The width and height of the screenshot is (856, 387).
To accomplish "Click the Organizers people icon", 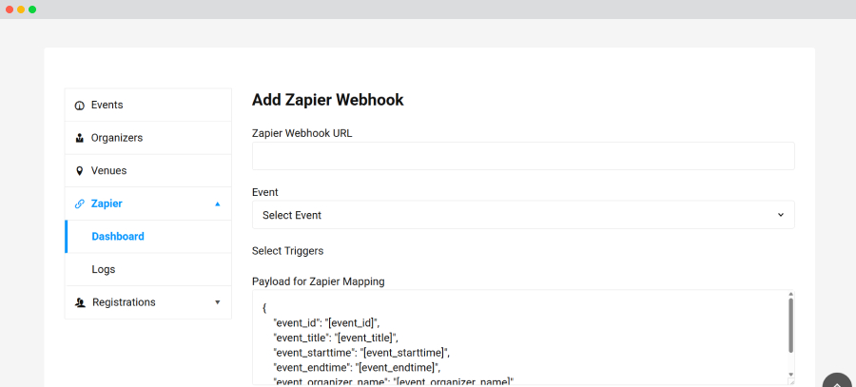I will pyautogui.click(x=79, y=138).
